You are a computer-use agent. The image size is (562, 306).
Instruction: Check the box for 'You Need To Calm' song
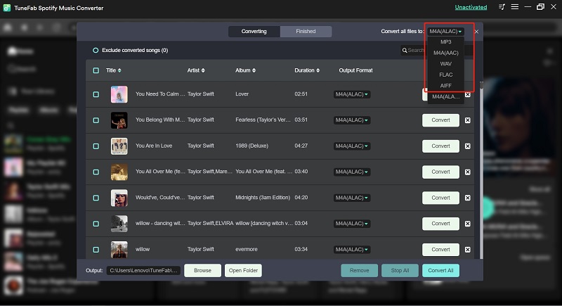(96, 94)
